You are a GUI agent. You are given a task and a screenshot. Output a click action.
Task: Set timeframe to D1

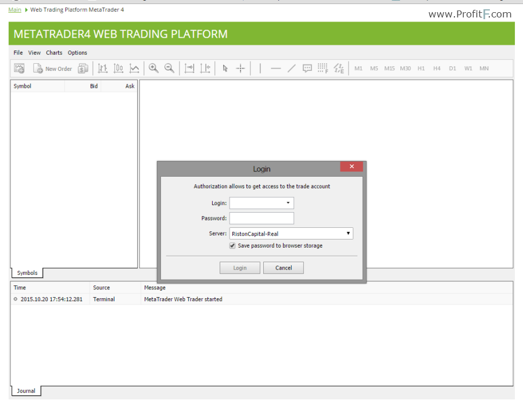[453, 69]
